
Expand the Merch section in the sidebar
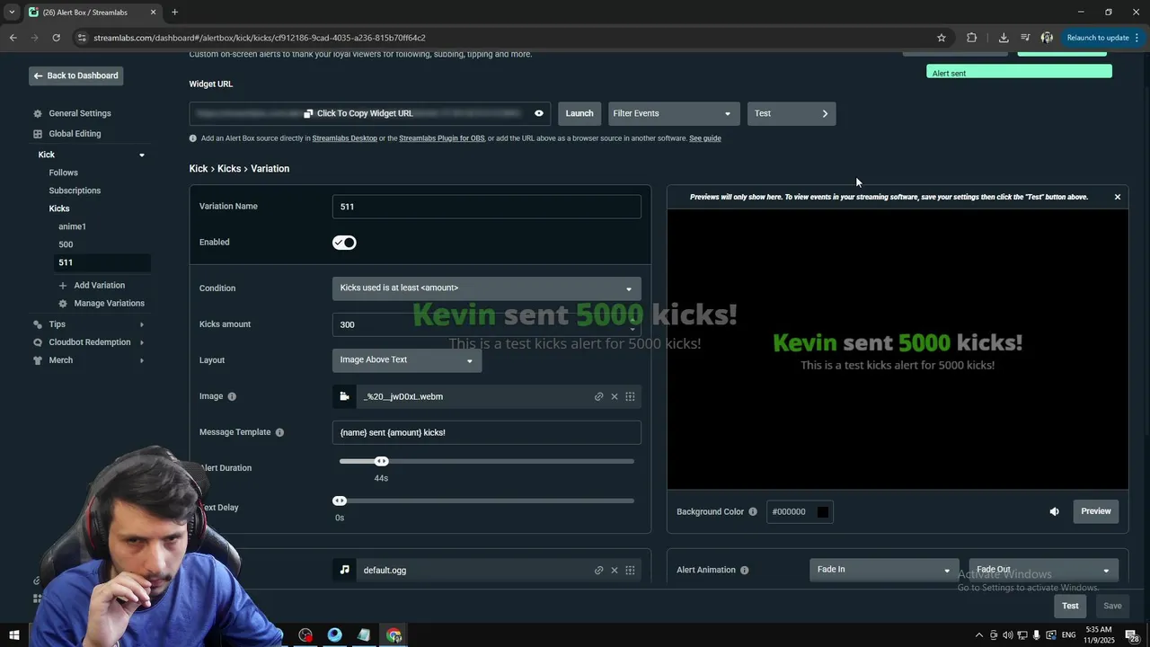[141, 360]
